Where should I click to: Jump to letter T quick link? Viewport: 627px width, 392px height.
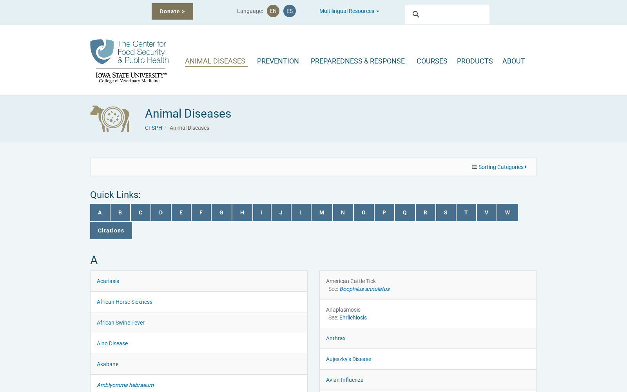466,212
